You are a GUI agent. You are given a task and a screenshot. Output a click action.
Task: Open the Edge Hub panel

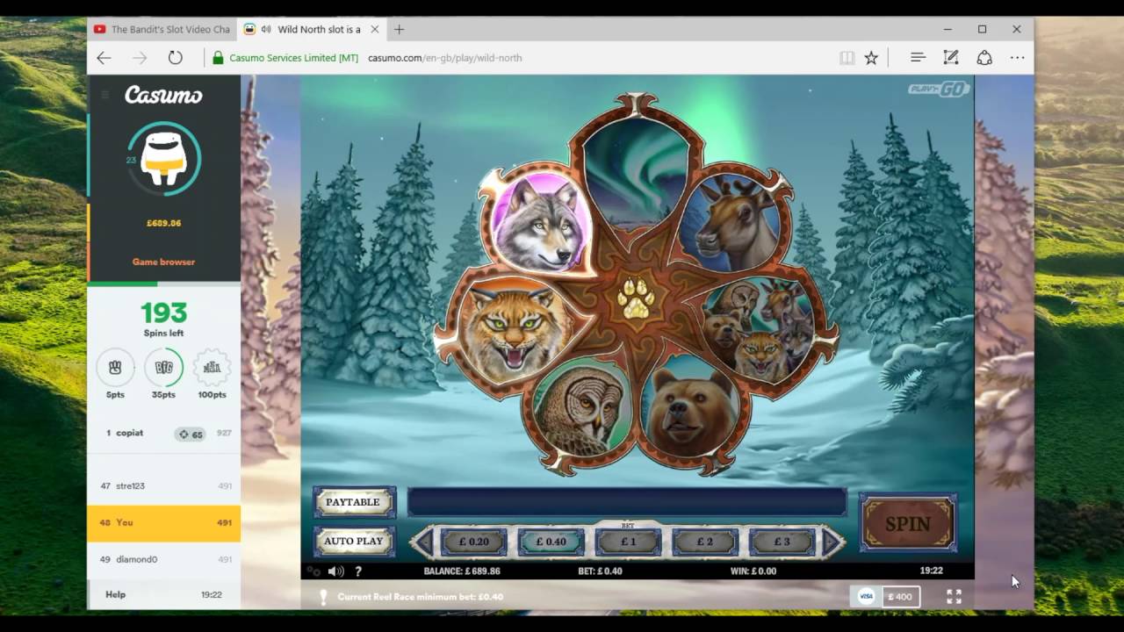(x=918, y=57)
